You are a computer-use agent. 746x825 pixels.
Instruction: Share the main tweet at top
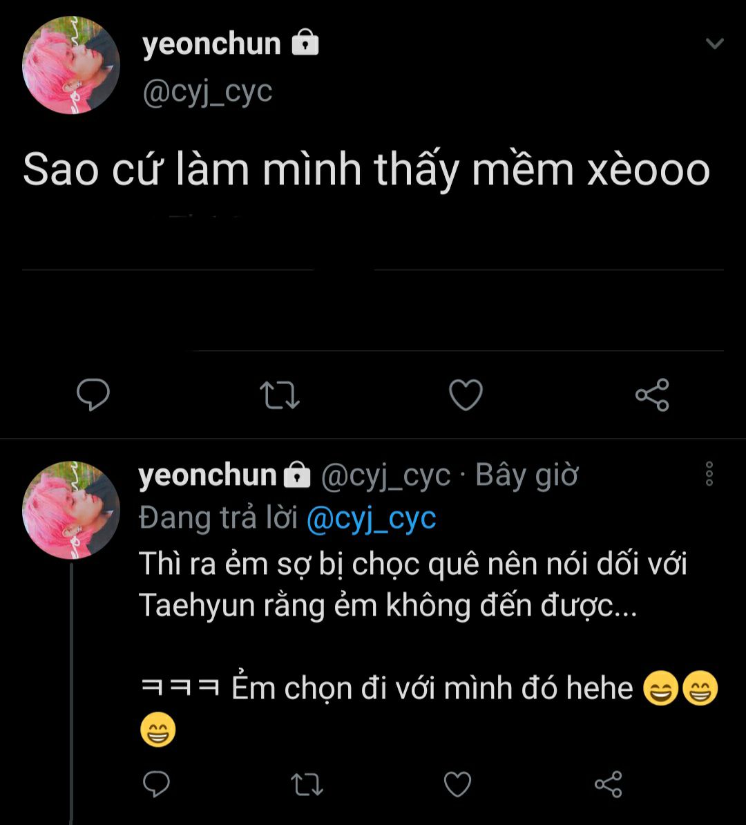652,395
